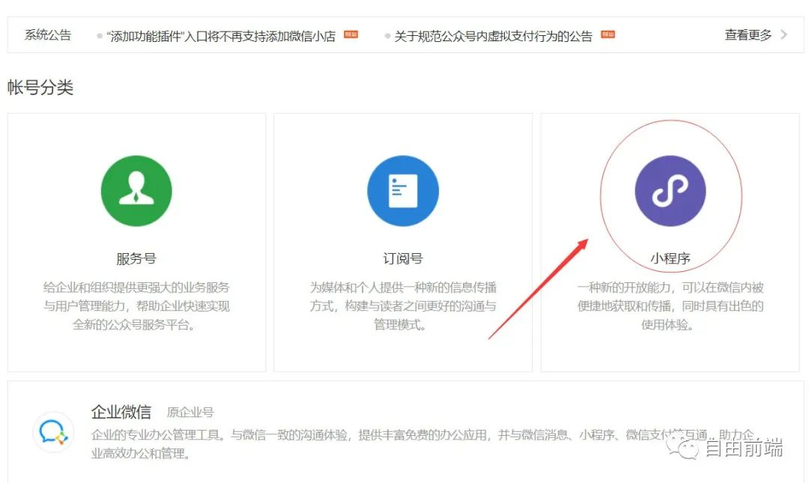Select the blue 订阅号 document icon
Viewport: 809px width, 483px height.
403,190
